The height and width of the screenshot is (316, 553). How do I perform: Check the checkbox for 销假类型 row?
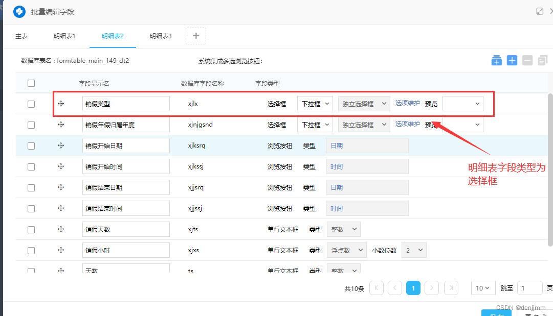click(x=31, y=104)
